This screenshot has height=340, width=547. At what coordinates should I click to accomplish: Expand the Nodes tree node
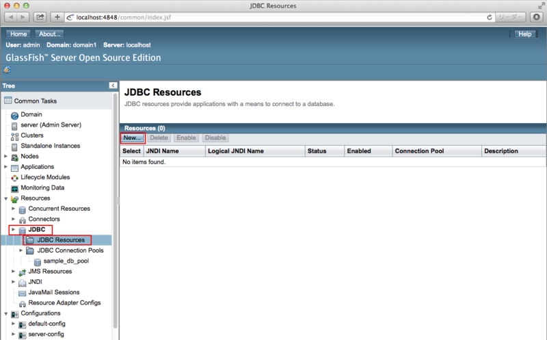(x=5, y=156)
